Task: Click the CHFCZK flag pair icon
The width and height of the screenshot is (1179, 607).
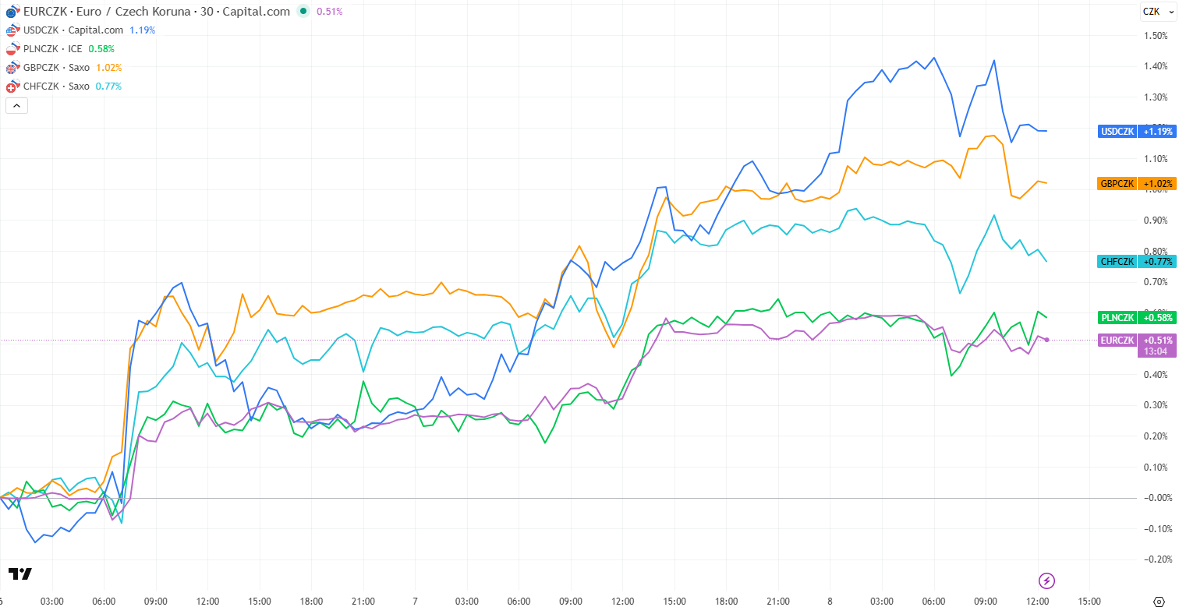Action: click(12, 86)
